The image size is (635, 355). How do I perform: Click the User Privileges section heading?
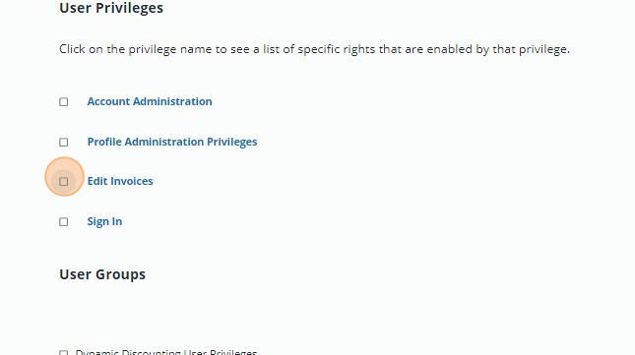pyautogui.click(x=111, y=8)
